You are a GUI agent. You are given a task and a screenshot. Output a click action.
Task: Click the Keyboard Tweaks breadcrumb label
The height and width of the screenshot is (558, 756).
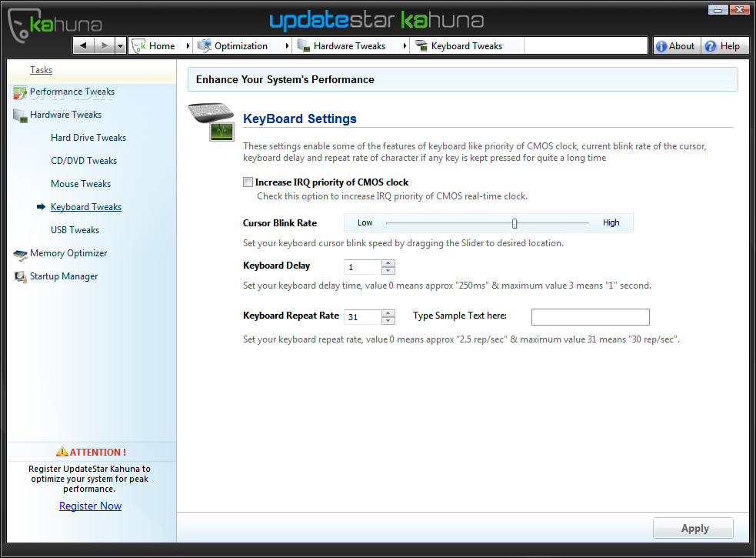(x=467, y=46)
